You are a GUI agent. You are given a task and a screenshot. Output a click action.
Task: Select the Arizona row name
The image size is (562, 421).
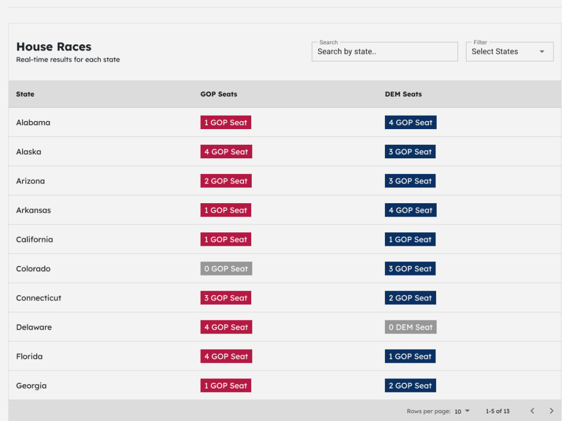click(30, 181)
